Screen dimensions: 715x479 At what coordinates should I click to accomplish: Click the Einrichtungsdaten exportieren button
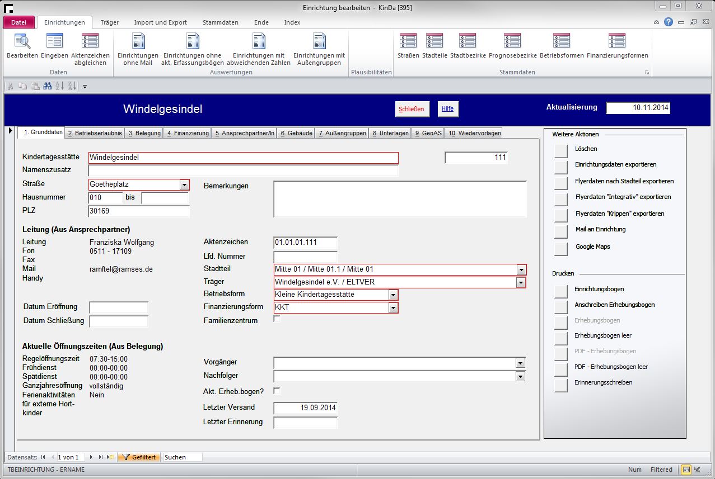[x=560, y=167]
